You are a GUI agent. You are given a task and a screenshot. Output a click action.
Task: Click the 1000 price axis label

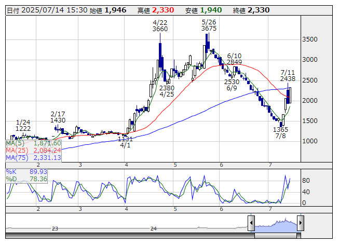tap(310, 141)
